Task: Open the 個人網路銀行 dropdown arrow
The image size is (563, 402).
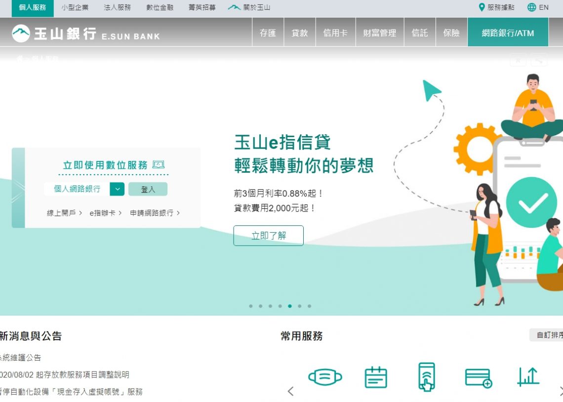Action: [x=117, y=189]
